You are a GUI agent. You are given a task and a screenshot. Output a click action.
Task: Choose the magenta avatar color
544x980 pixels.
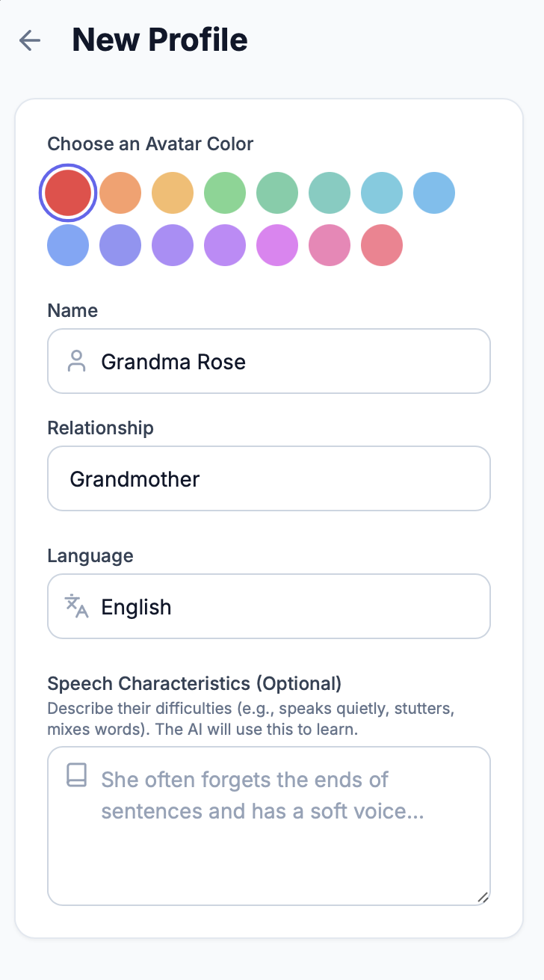pos(277,245)
